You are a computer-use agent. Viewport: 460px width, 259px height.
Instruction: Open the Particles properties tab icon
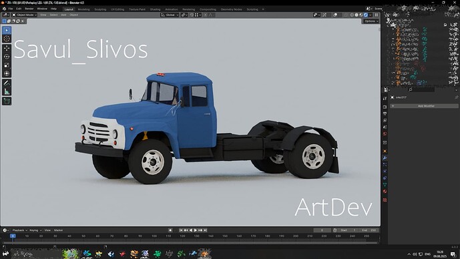385,165
